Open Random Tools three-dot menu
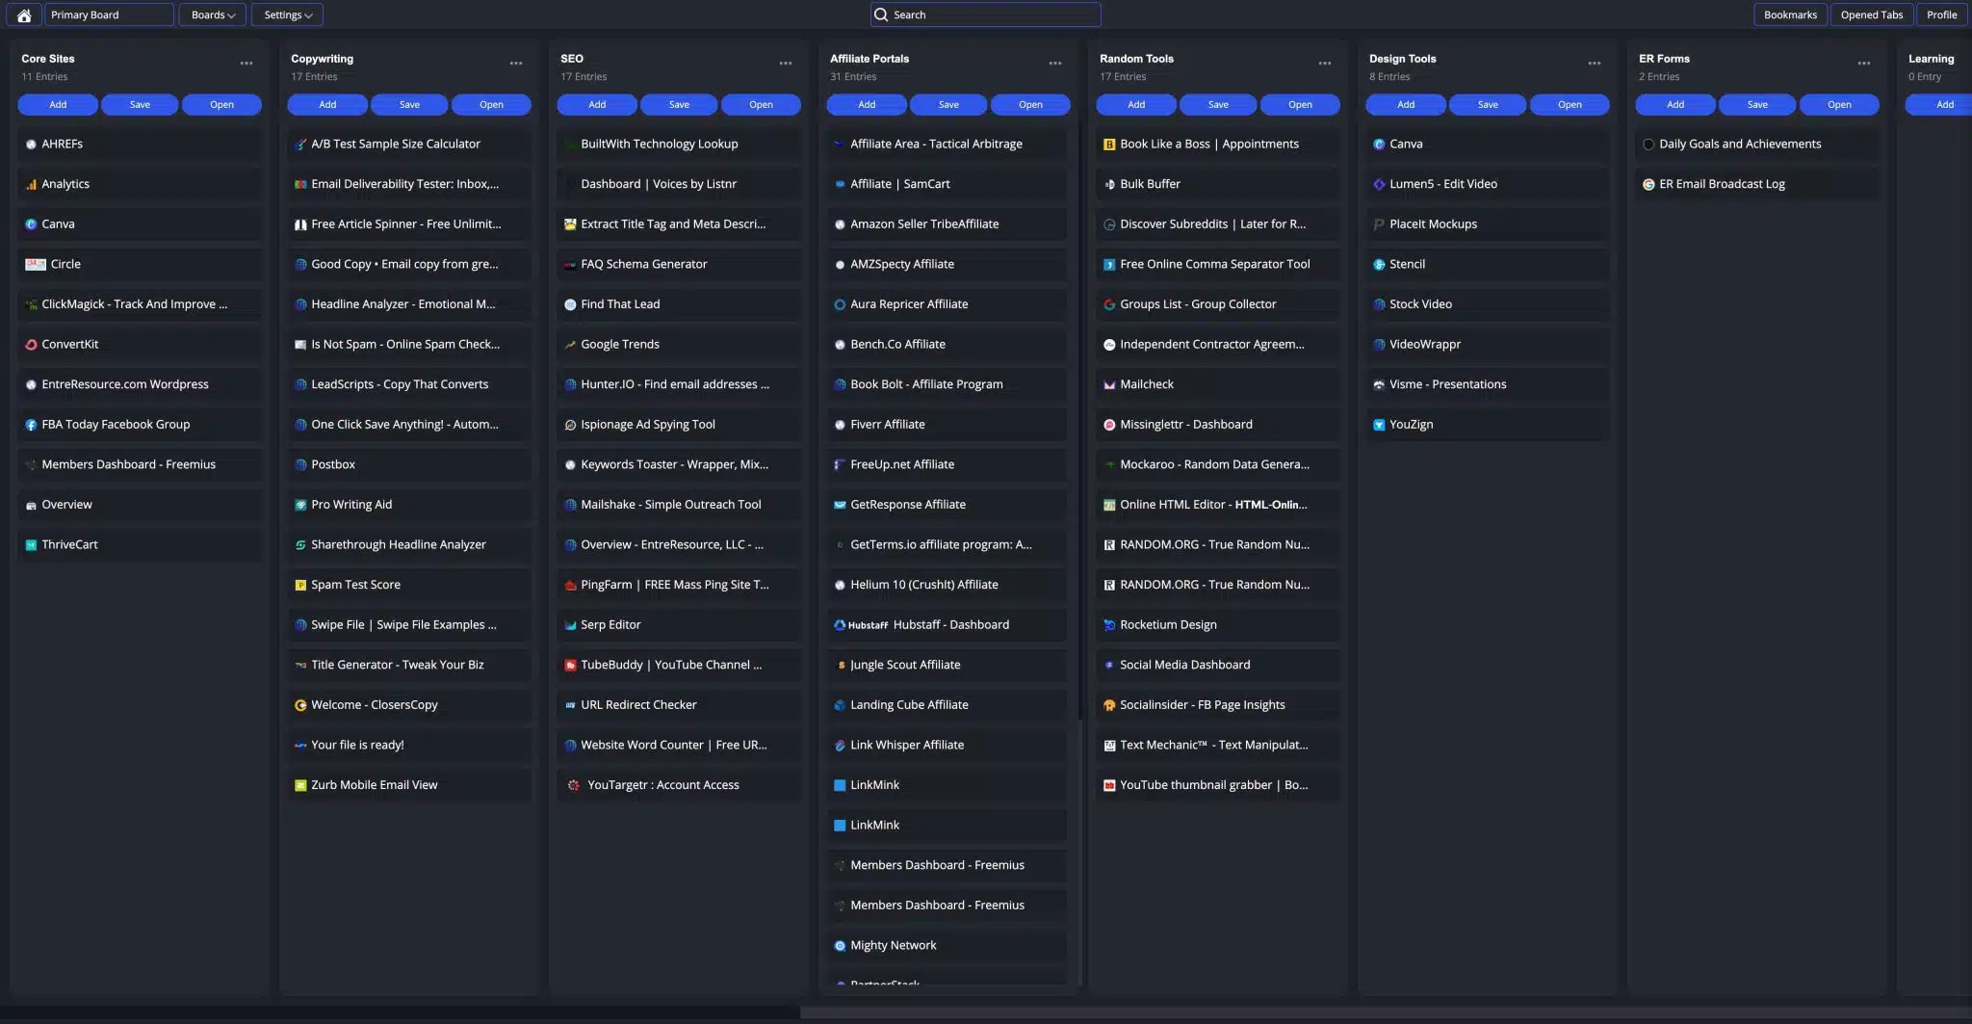 (x=1325, y=63)
